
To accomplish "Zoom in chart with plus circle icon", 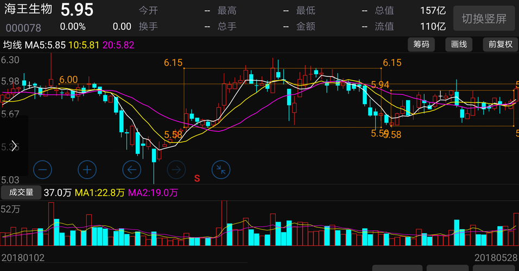I will pyautogui.click(x=87, y=170).
